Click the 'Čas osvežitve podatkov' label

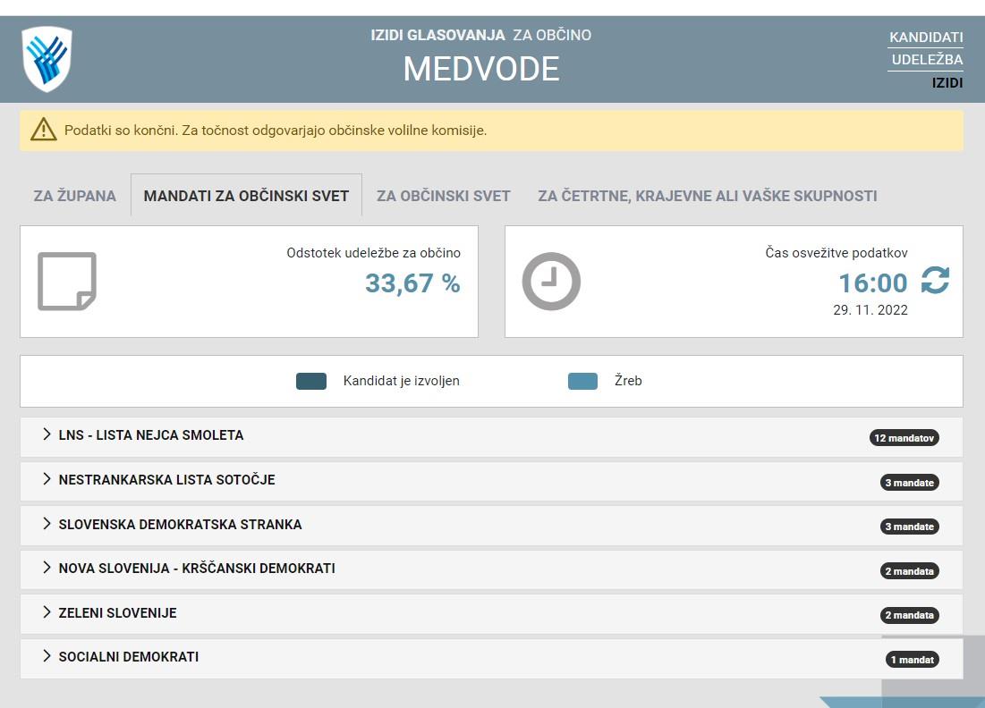tap(836, 253)
